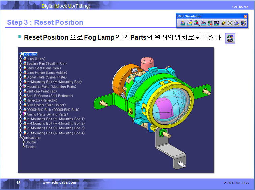Collapse the Applications tree node
The height and width of the screenshot is (190, 255).
point(21,138)
